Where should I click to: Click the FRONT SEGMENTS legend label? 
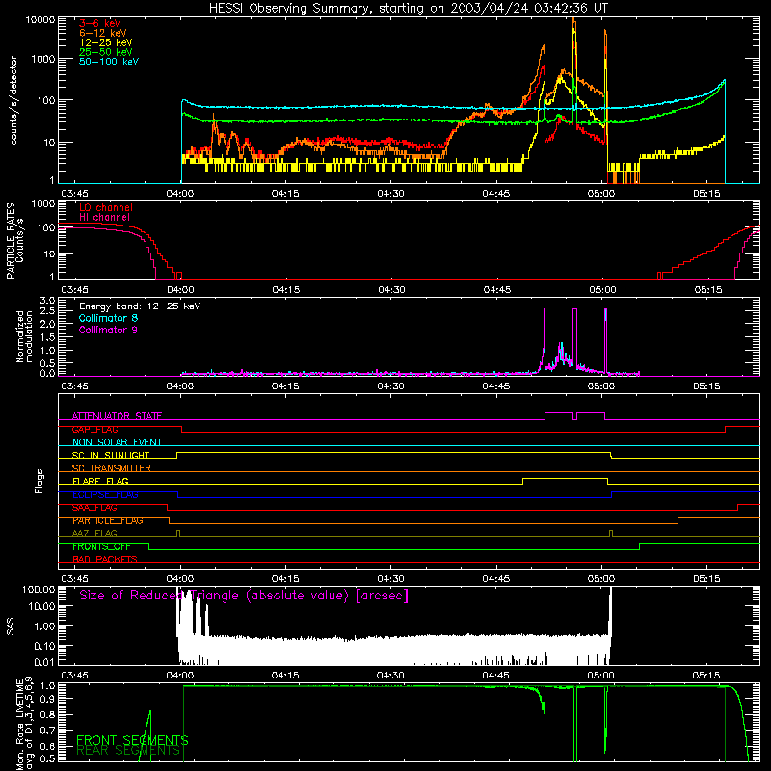click(132, 740)
